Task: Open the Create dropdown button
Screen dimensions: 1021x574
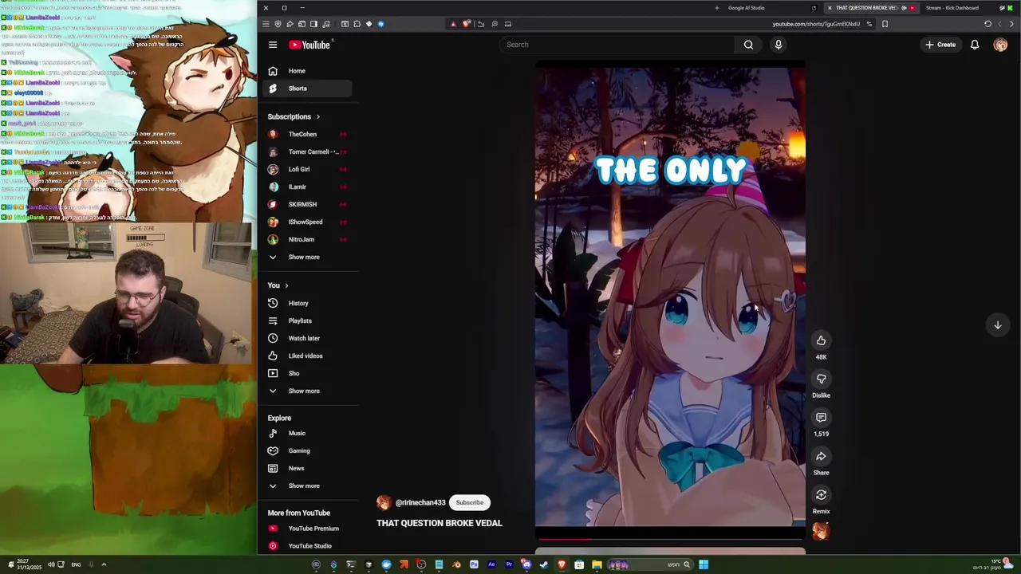Action: tap(940, 45)
